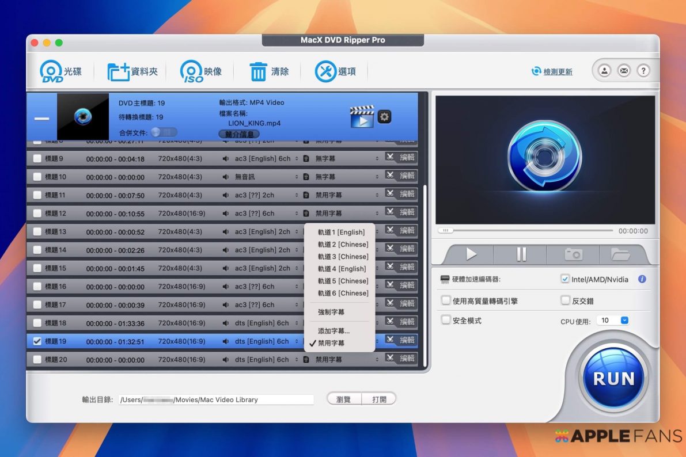Uncheck the Title 19 checkbox
This screenshot has width=686, height=457.
pos(37,341)
